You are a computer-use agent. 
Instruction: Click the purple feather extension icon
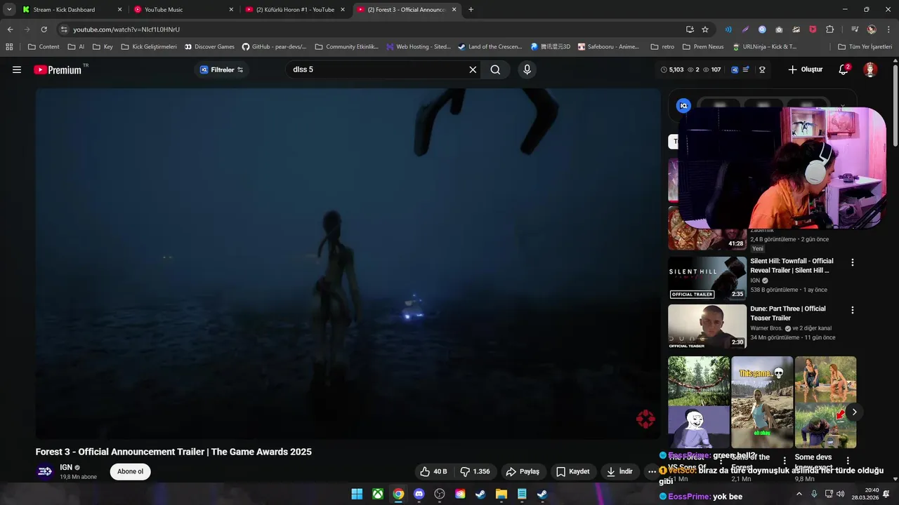745,29
